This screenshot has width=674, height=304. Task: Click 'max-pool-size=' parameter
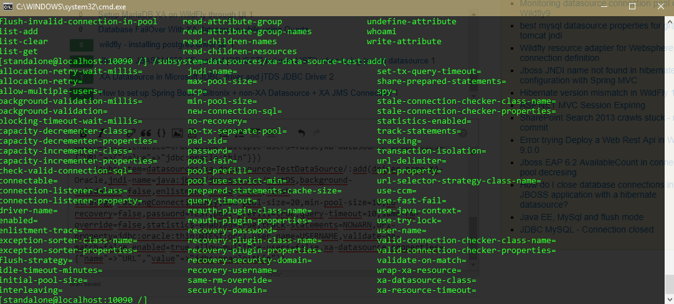pos(222,81)
